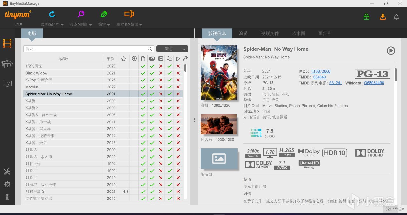The height and width of the screenshot is (215, 407).
Task: Select the Movie sets icon in sidebar
Action: [7, 64]
